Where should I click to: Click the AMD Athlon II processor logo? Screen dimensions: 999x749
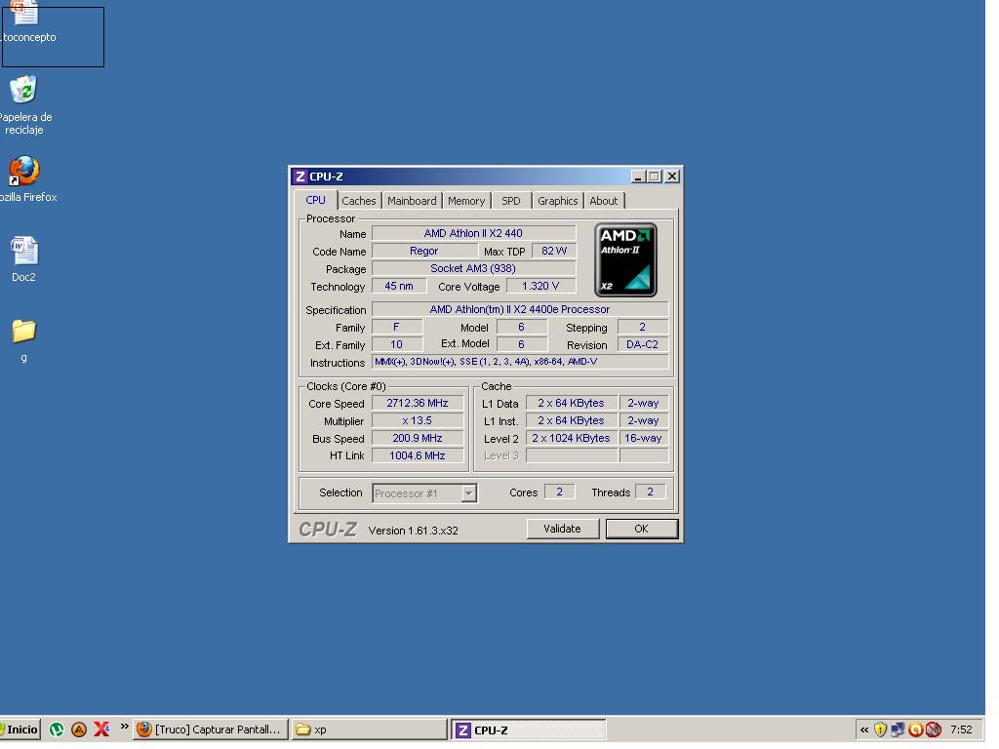pyautogui.click(x=625, y=259)
